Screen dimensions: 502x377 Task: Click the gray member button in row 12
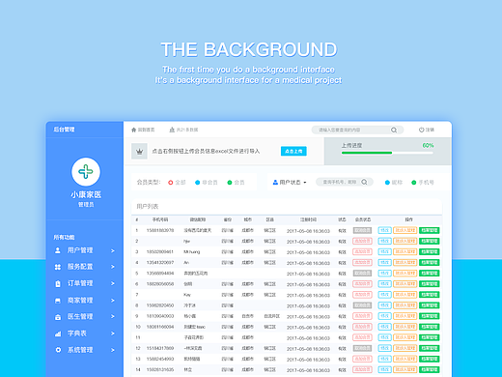(362, 348)
